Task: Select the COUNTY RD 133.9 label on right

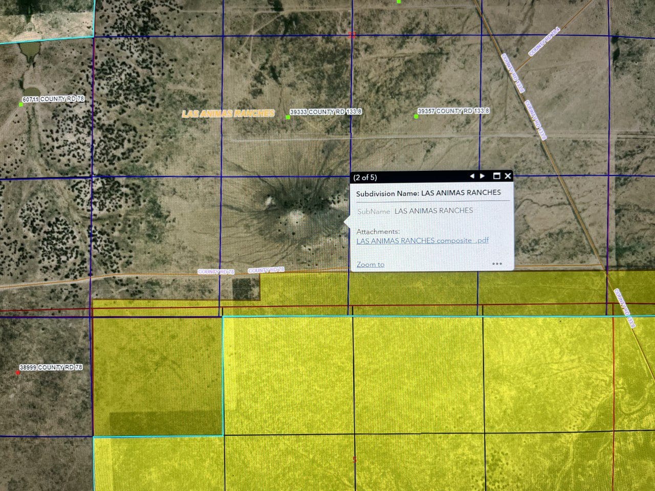Action: point(623,307)
